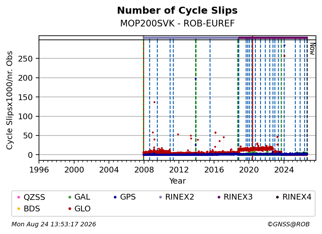Click the 2020 x-axis tick label

[x=249, y=170]
